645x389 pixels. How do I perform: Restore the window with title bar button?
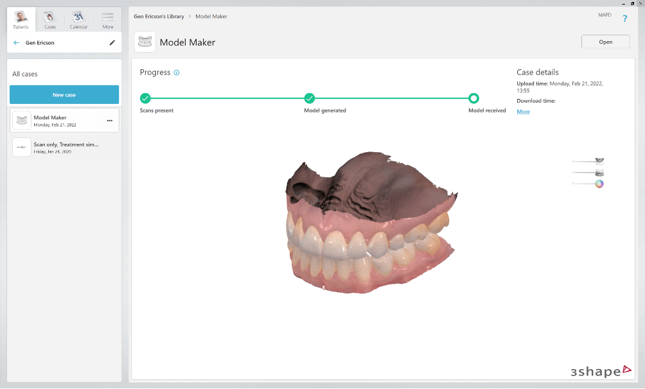click(x=632, y=3)
